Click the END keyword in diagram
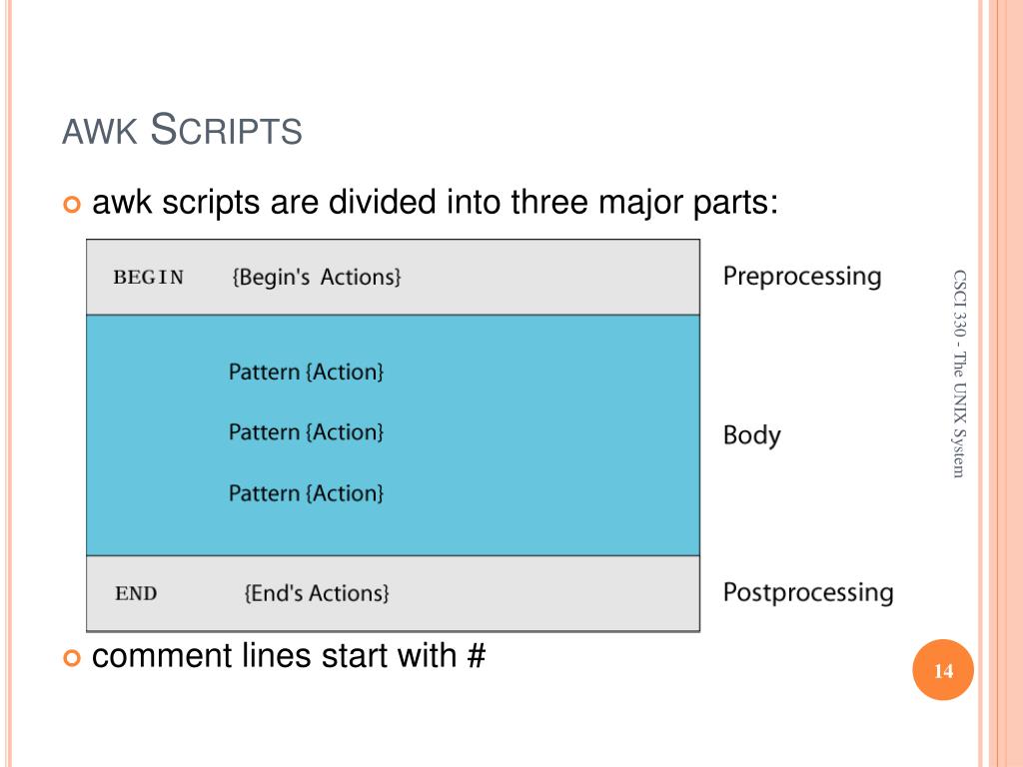The height and width of the screenshot is (767, 1023). pyautogui.click(x=136, y=593)
